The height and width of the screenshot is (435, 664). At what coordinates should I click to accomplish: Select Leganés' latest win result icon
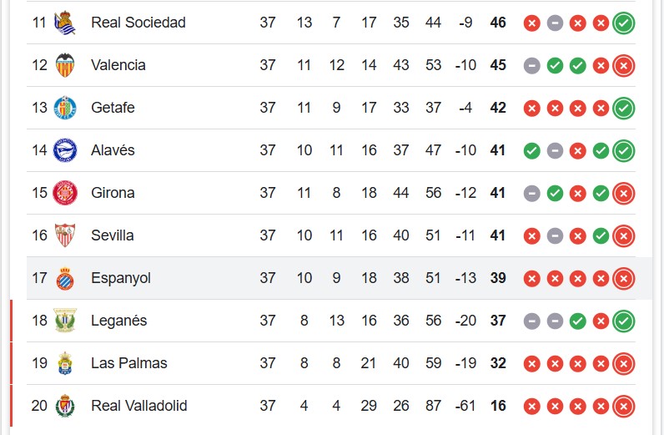pos(623,321)
